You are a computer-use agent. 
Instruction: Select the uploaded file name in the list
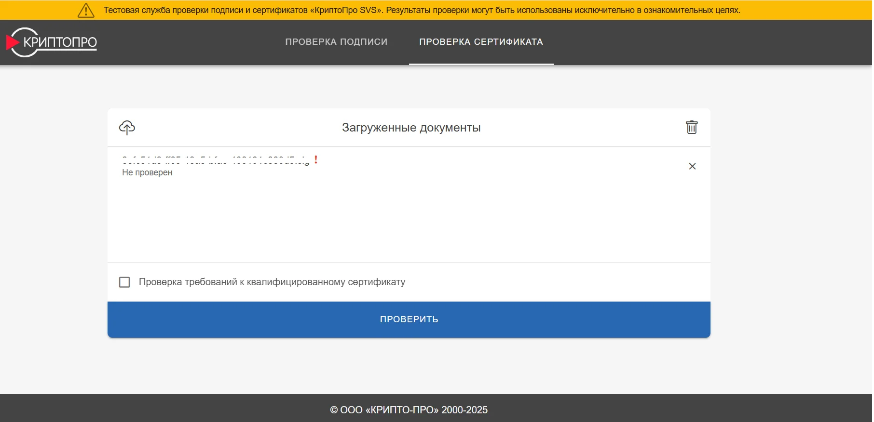[215, 160]
